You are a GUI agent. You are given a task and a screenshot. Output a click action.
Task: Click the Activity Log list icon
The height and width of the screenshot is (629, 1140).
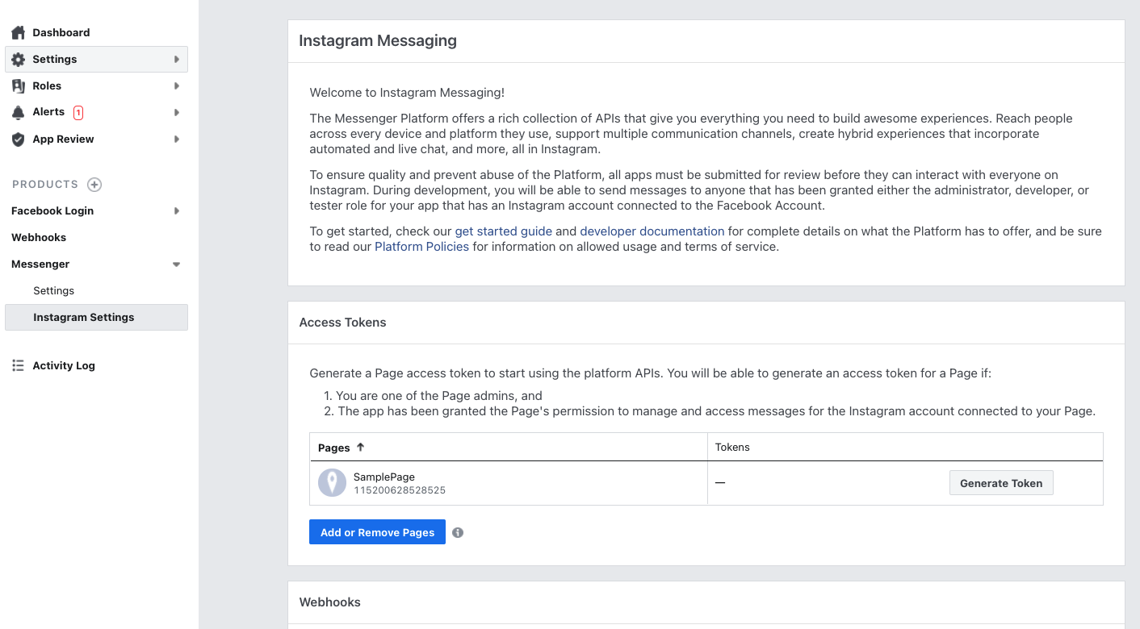pyautogui.click(x=18, y=366)
